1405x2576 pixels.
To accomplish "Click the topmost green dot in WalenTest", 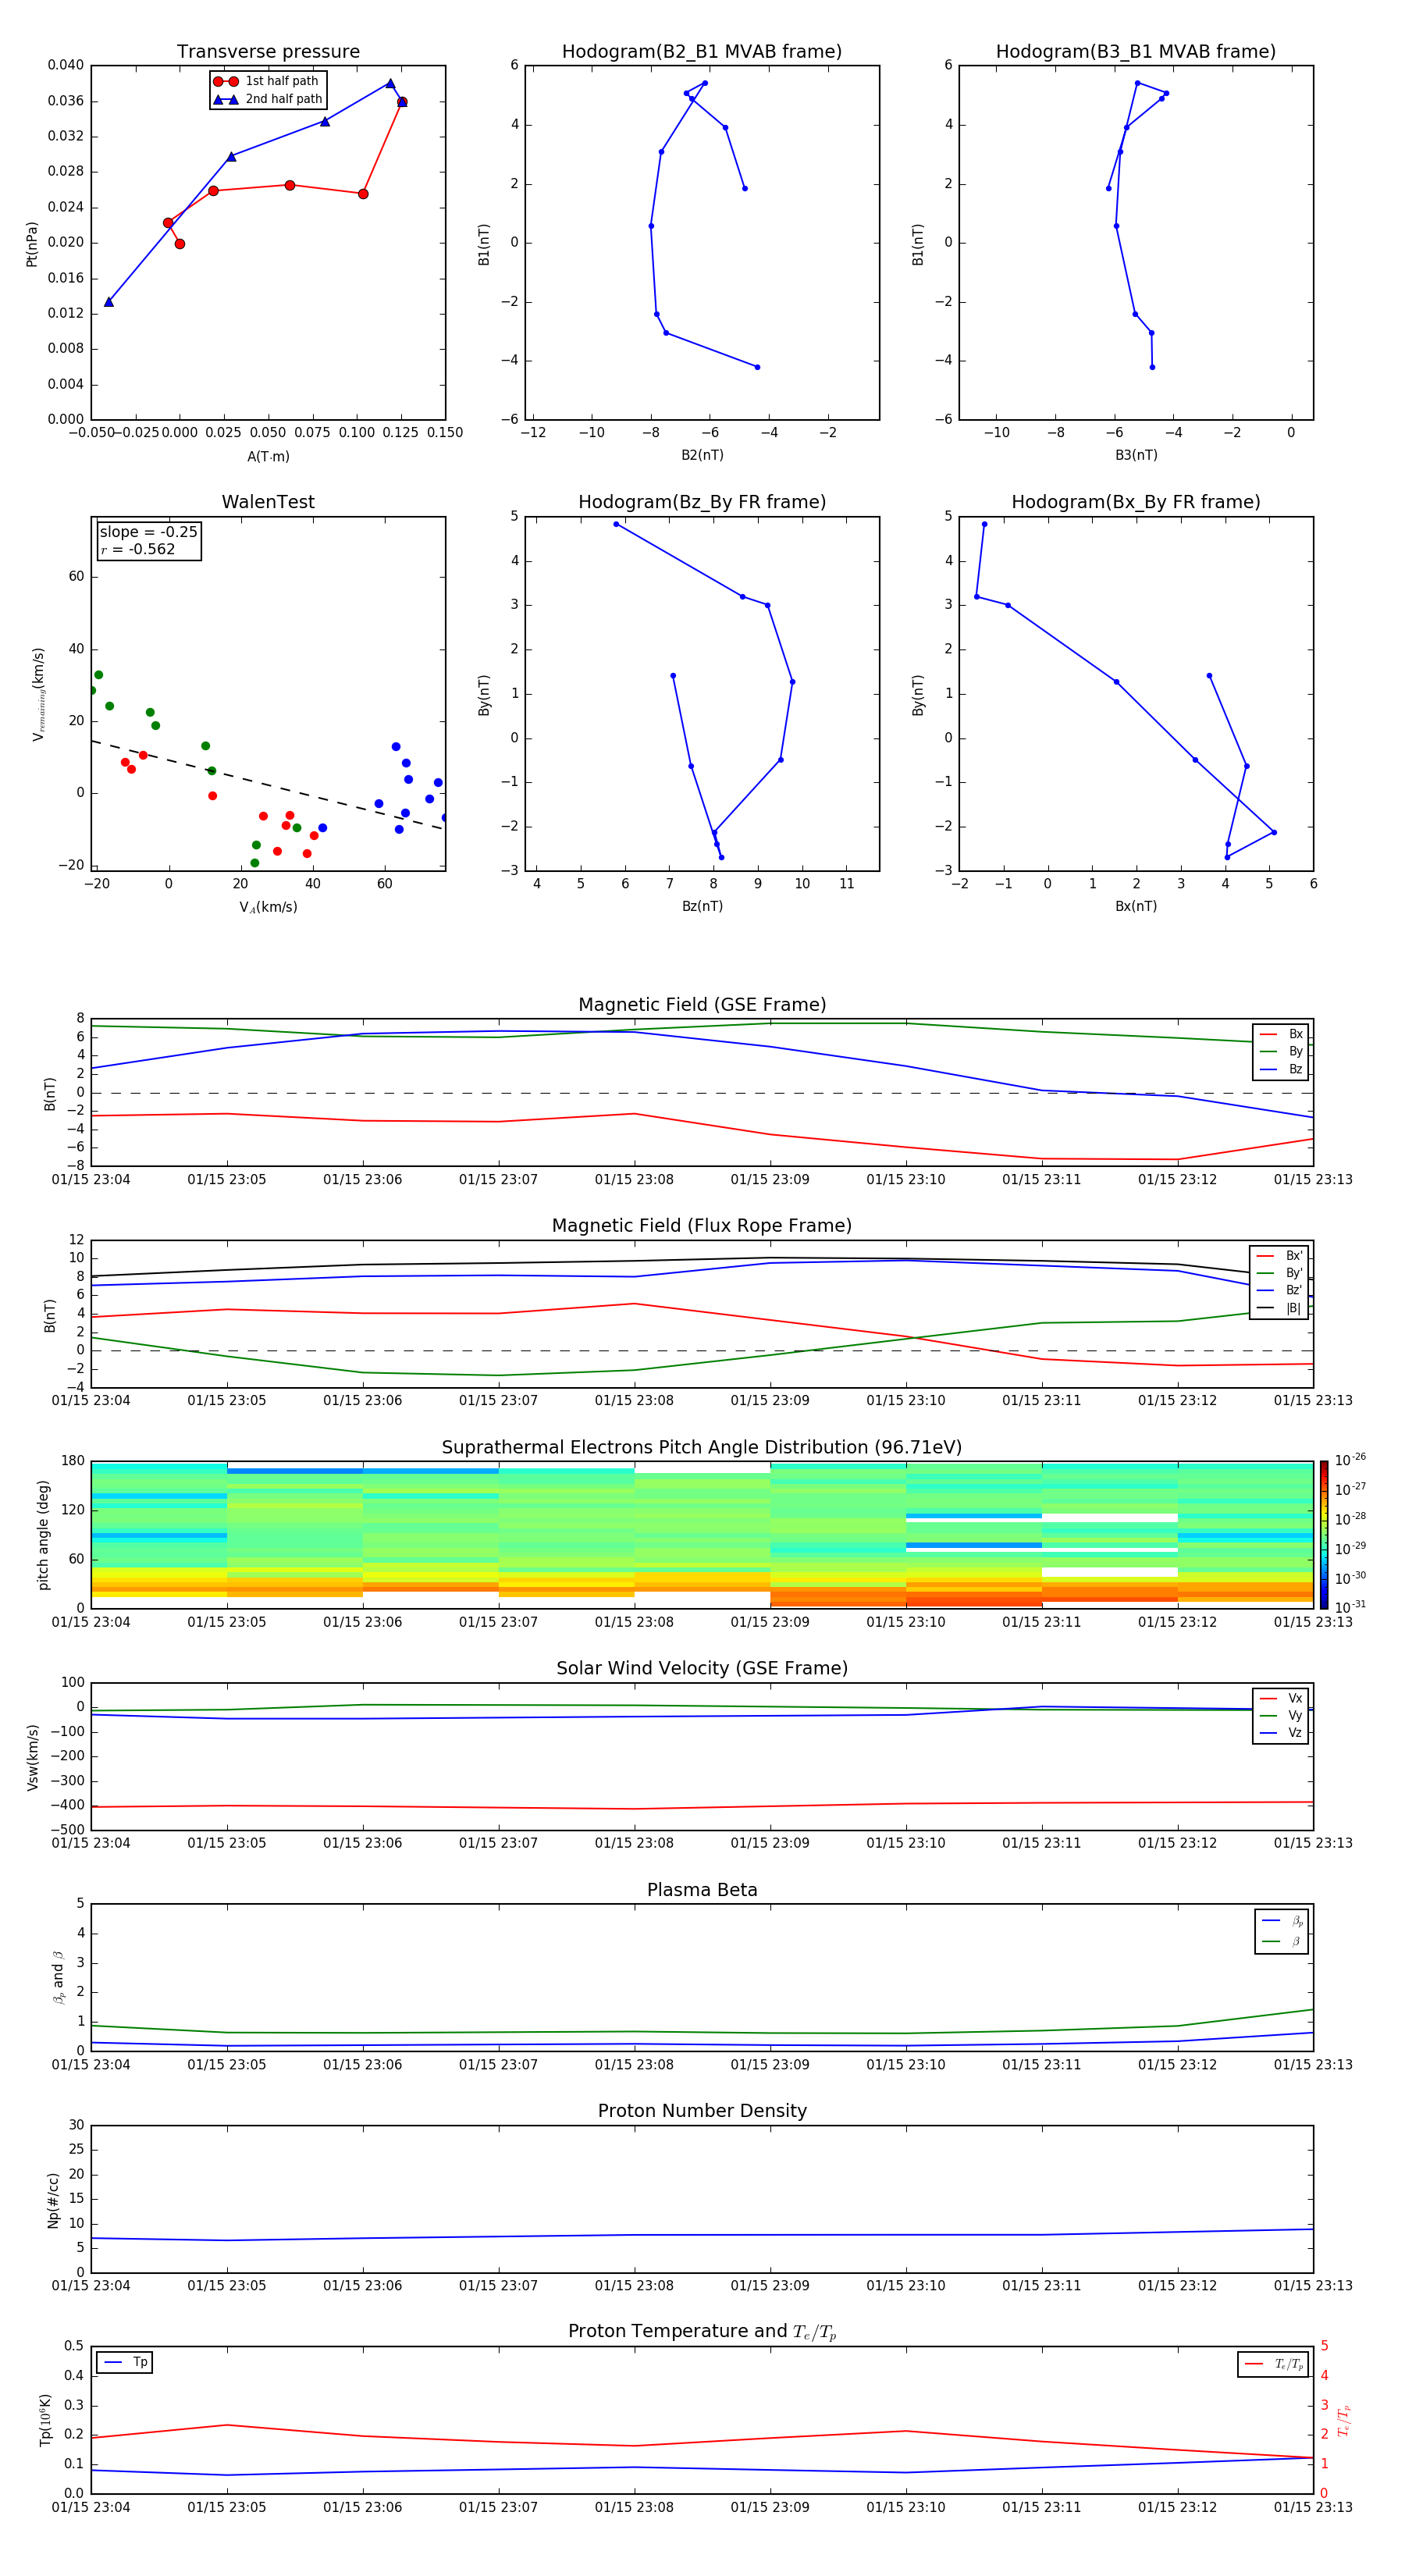I will tap(98, 675).
